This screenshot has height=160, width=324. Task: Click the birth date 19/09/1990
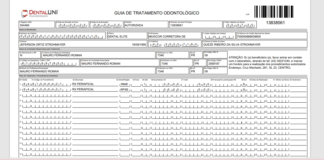139,44
